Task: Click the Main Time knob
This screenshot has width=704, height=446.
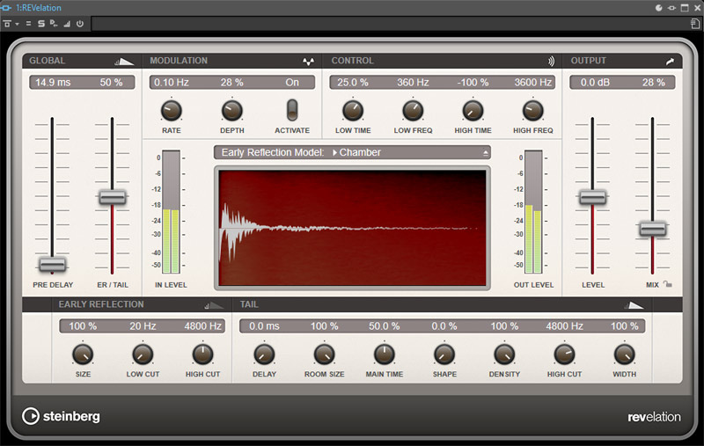Action: (x=385, y=355)
